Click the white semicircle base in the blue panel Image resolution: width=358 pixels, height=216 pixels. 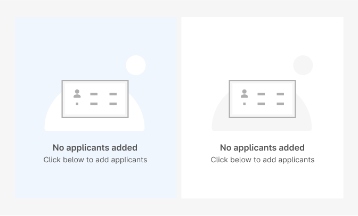(x=94, y=124)
